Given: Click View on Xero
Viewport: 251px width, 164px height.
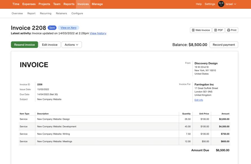Looking at the screenshot, I should pyautogui.click(x=68, y=28).
